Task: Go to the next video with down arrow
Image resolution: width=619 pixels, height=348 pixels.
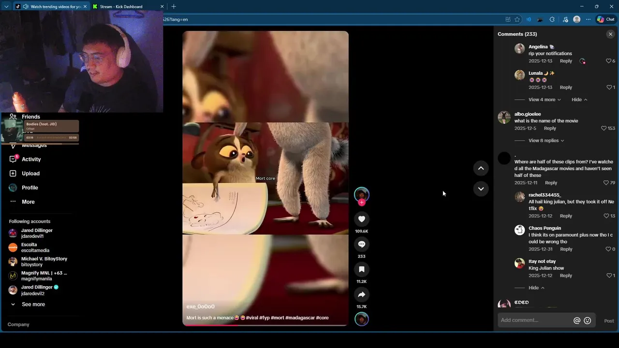Action: click(x=481, y=189)
